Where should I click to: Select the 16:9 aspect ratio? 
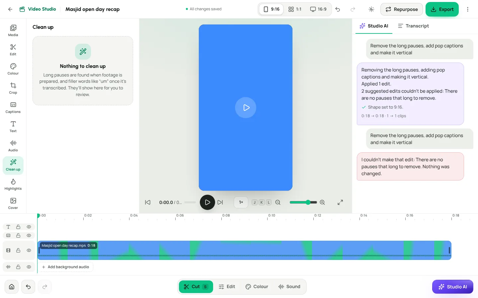(318, 9)
